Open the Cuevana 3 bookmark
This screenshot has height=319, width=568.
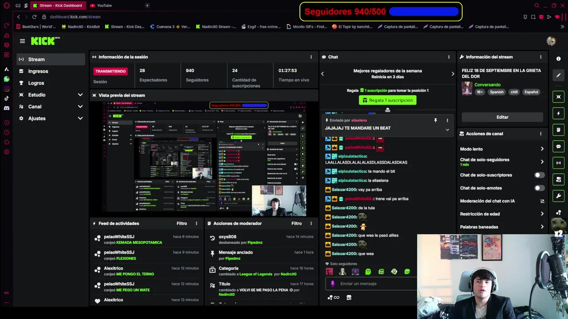tap(170, 27)
